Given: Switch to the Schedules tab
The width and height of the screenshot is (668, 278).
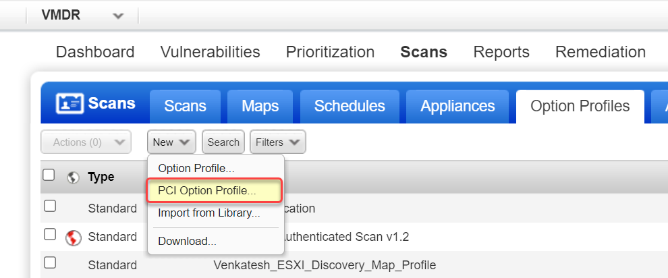Looking at the screenshot, I should coord(350,106).
